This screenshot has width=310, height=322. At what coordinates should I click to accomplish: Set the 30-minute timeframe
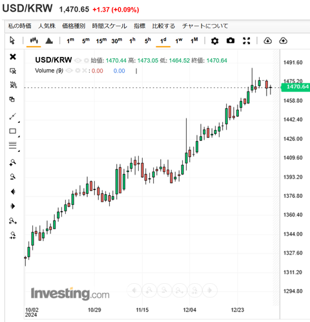pyautogui.click(x=117, y=41)
